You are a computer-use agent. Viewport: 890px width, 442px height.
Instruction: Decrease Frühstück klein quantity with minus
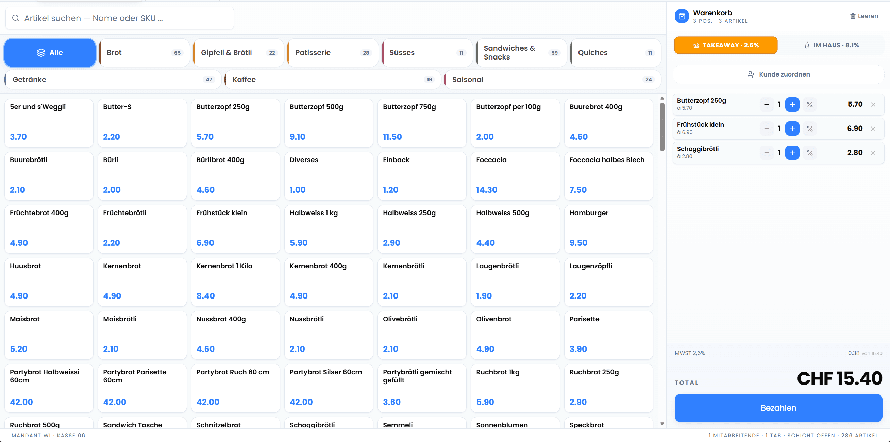click(x=766, y=129)
